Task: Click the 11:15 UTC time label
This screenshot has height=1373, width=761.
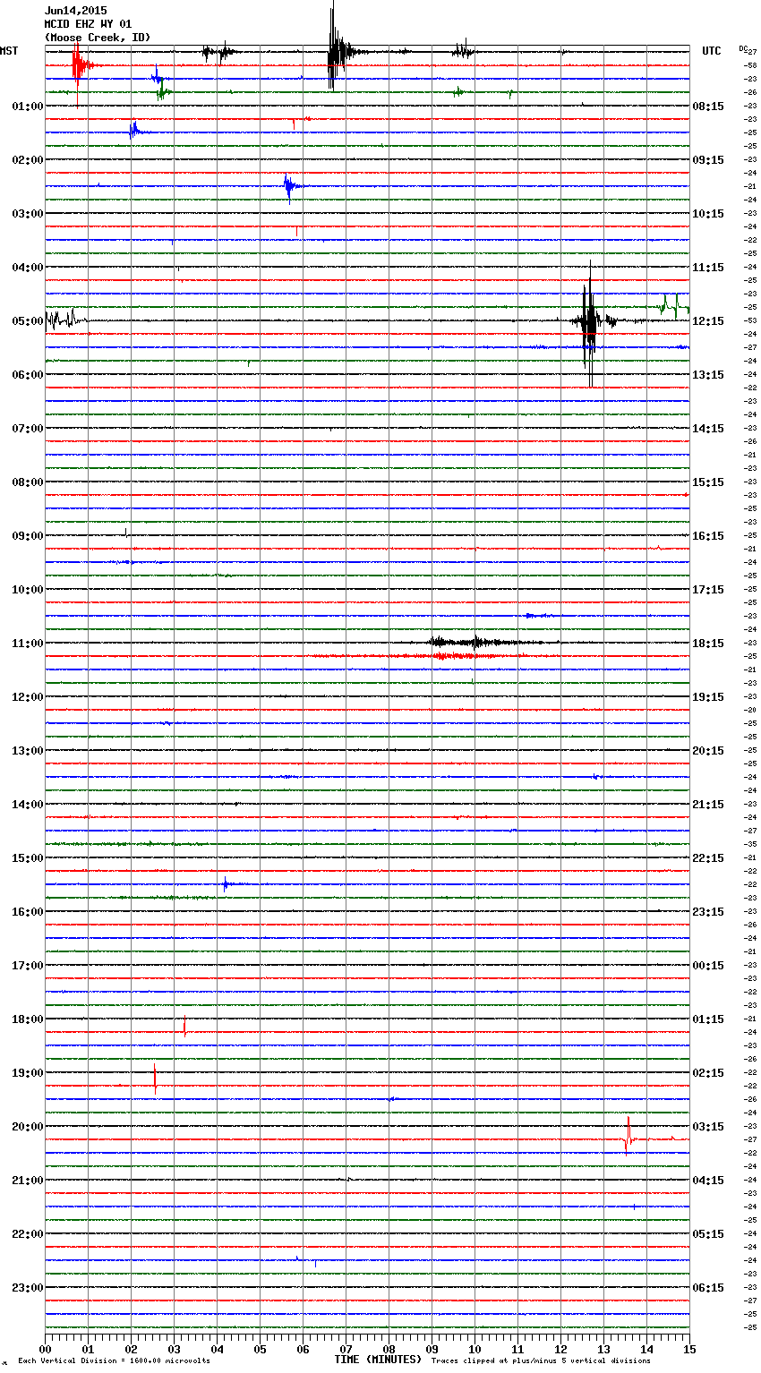Action: coord(708,268)
